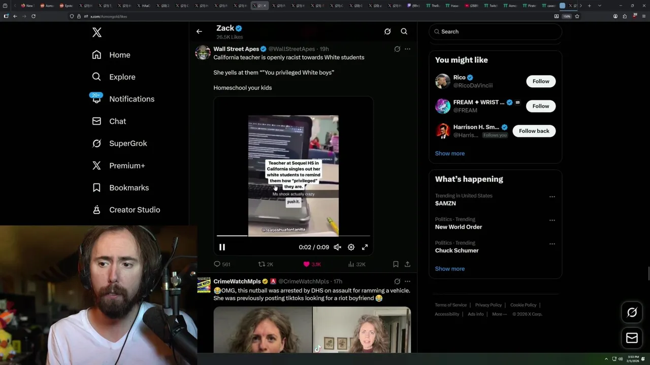
Task: Open a new browser tab
Action: pos(589,6)
